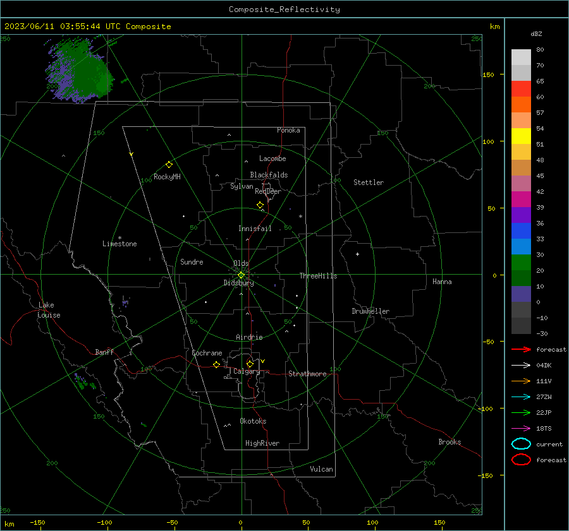
Task: Click the Okotoks city label
Action: tap(253, 421)
